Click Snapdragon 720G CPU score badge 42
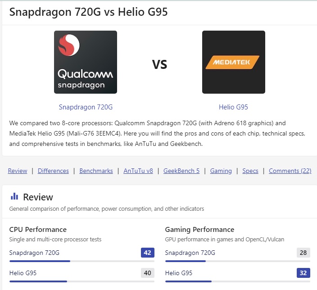The width and height of the screenshot is (317, 290). tap(148, 253)
